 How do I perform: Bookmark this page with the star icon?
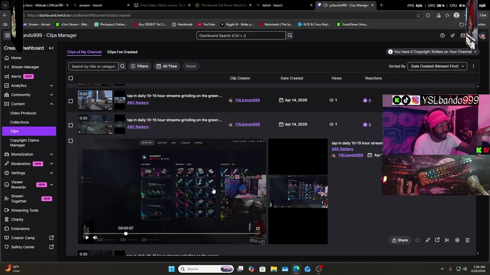click(x=418, y=15)
